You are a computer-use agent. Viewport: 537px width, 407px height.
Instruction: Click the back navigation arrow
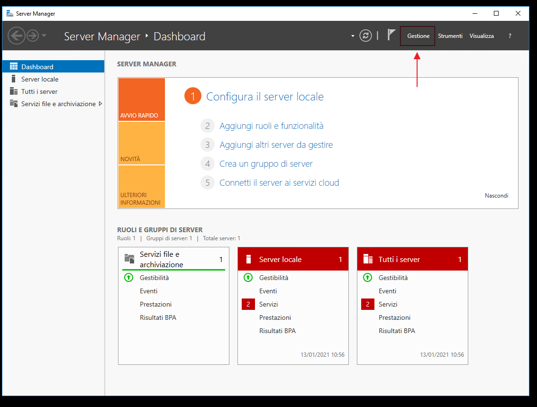point(17,36)
